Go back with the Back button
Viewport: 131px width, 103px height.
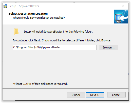(x=76, y=95)
